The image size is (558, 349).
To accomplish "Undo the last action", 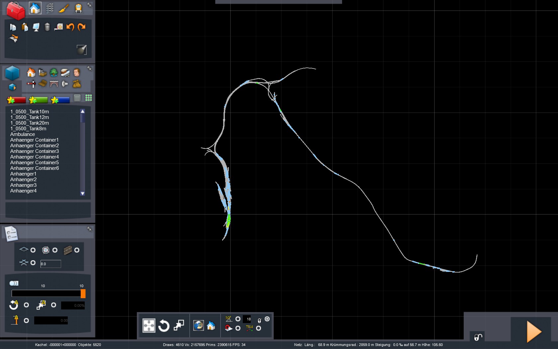I will [70, 27].
